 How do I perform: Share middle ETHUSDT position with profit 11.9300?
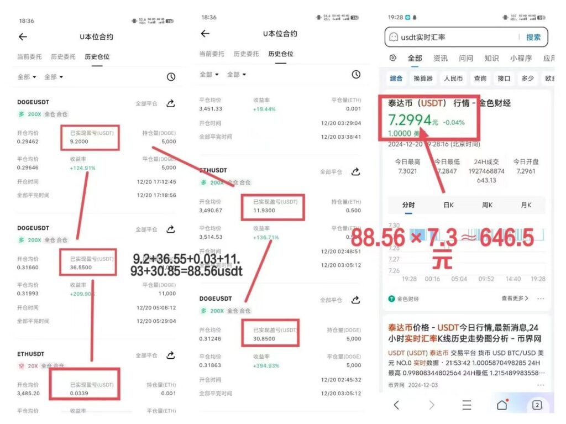pyautogui.click(x=355, y=171)
